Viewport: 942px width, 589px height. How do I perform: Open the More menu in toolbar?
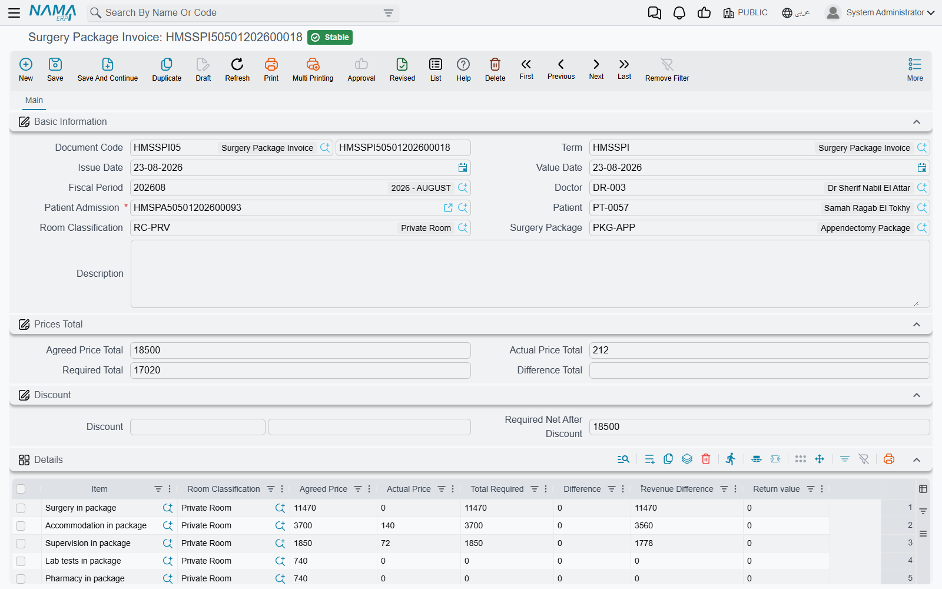click(915, 70)
